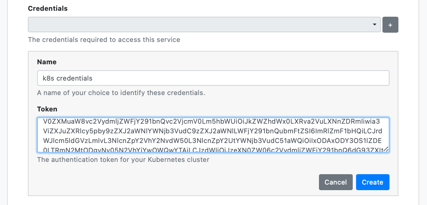Click the Token field label

tap(47, 109)
